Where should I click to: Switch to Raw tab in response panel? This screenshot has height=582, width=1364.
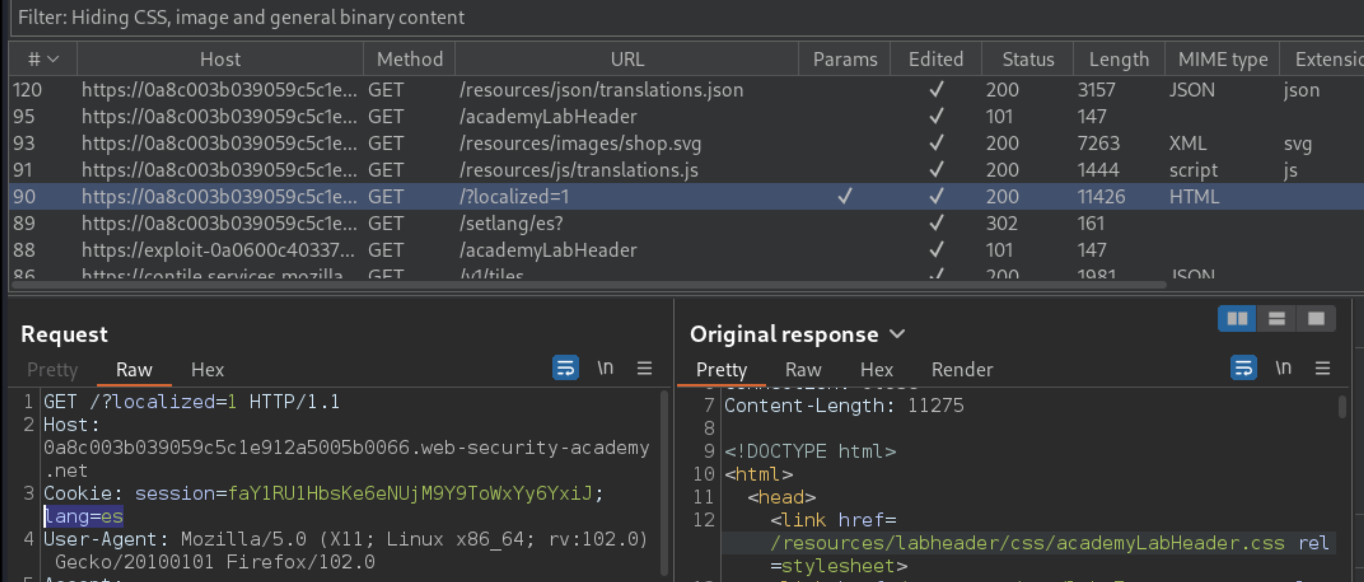click(x=803, y=370)
